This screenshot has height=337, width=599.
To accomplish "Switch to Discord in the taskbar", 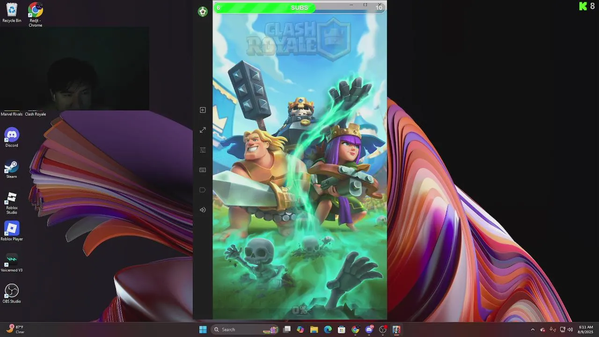I will [369, 330].
